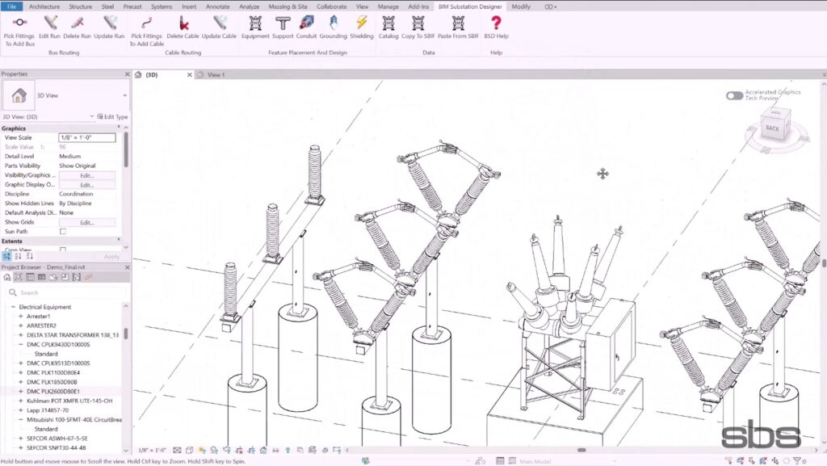Image resolution: width=827 pixels, height=466 pixels.
Task: Select the Pick Fittings To Add Bus tool
Action: [x=18, y=32]
